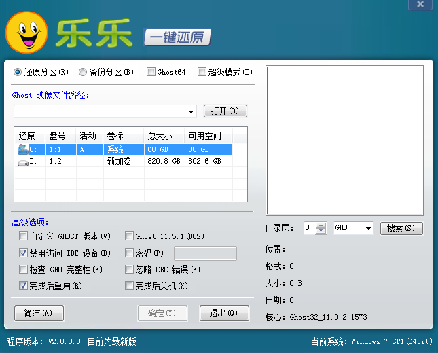Uncheck Disable IDE device access (禁用访问 IDE 设备)
Screen dimensions: 438x353
click(x=24, y=253)
